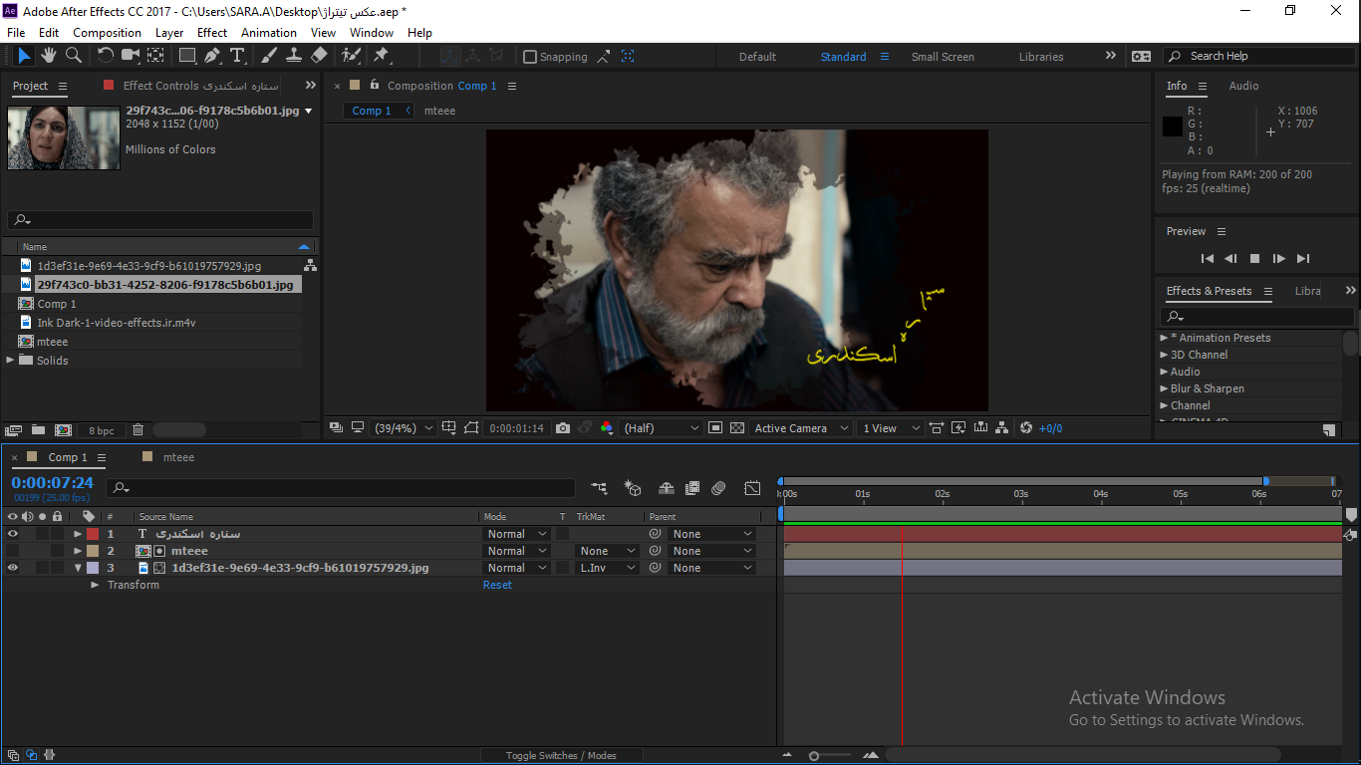Open the L.Inv track matte dropdown
This screenshot has height=765, width=1361.
point(607,568)
